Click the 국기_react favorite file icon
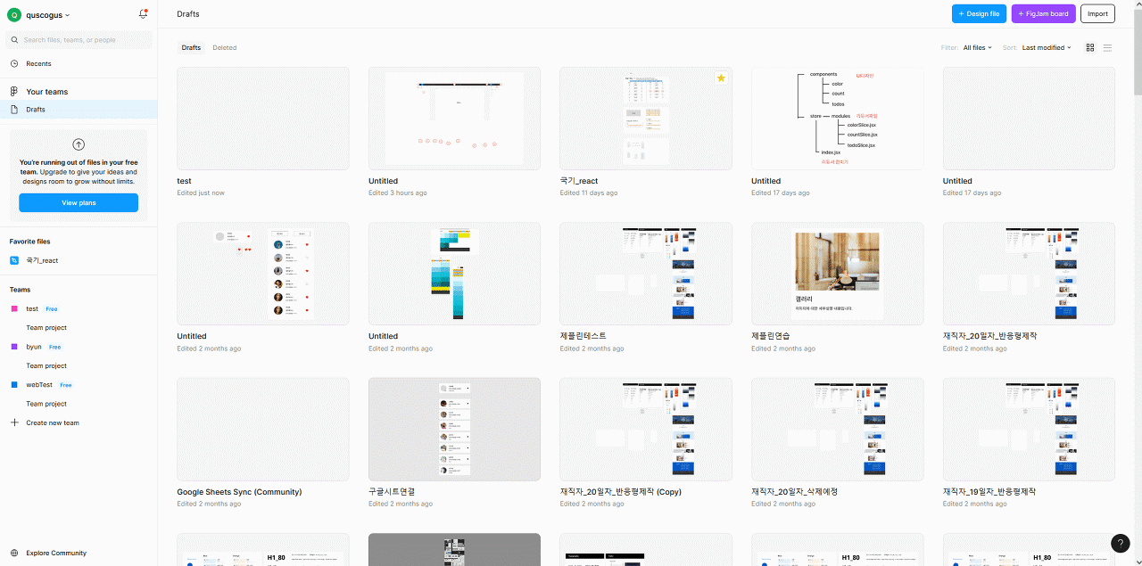The width and height of the screenshot is (1142, 566). point(14,260)
